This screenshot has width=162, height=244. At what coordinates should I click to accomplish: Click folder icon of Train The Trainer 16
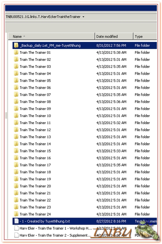pyautogui.click(x=16, y=158)
